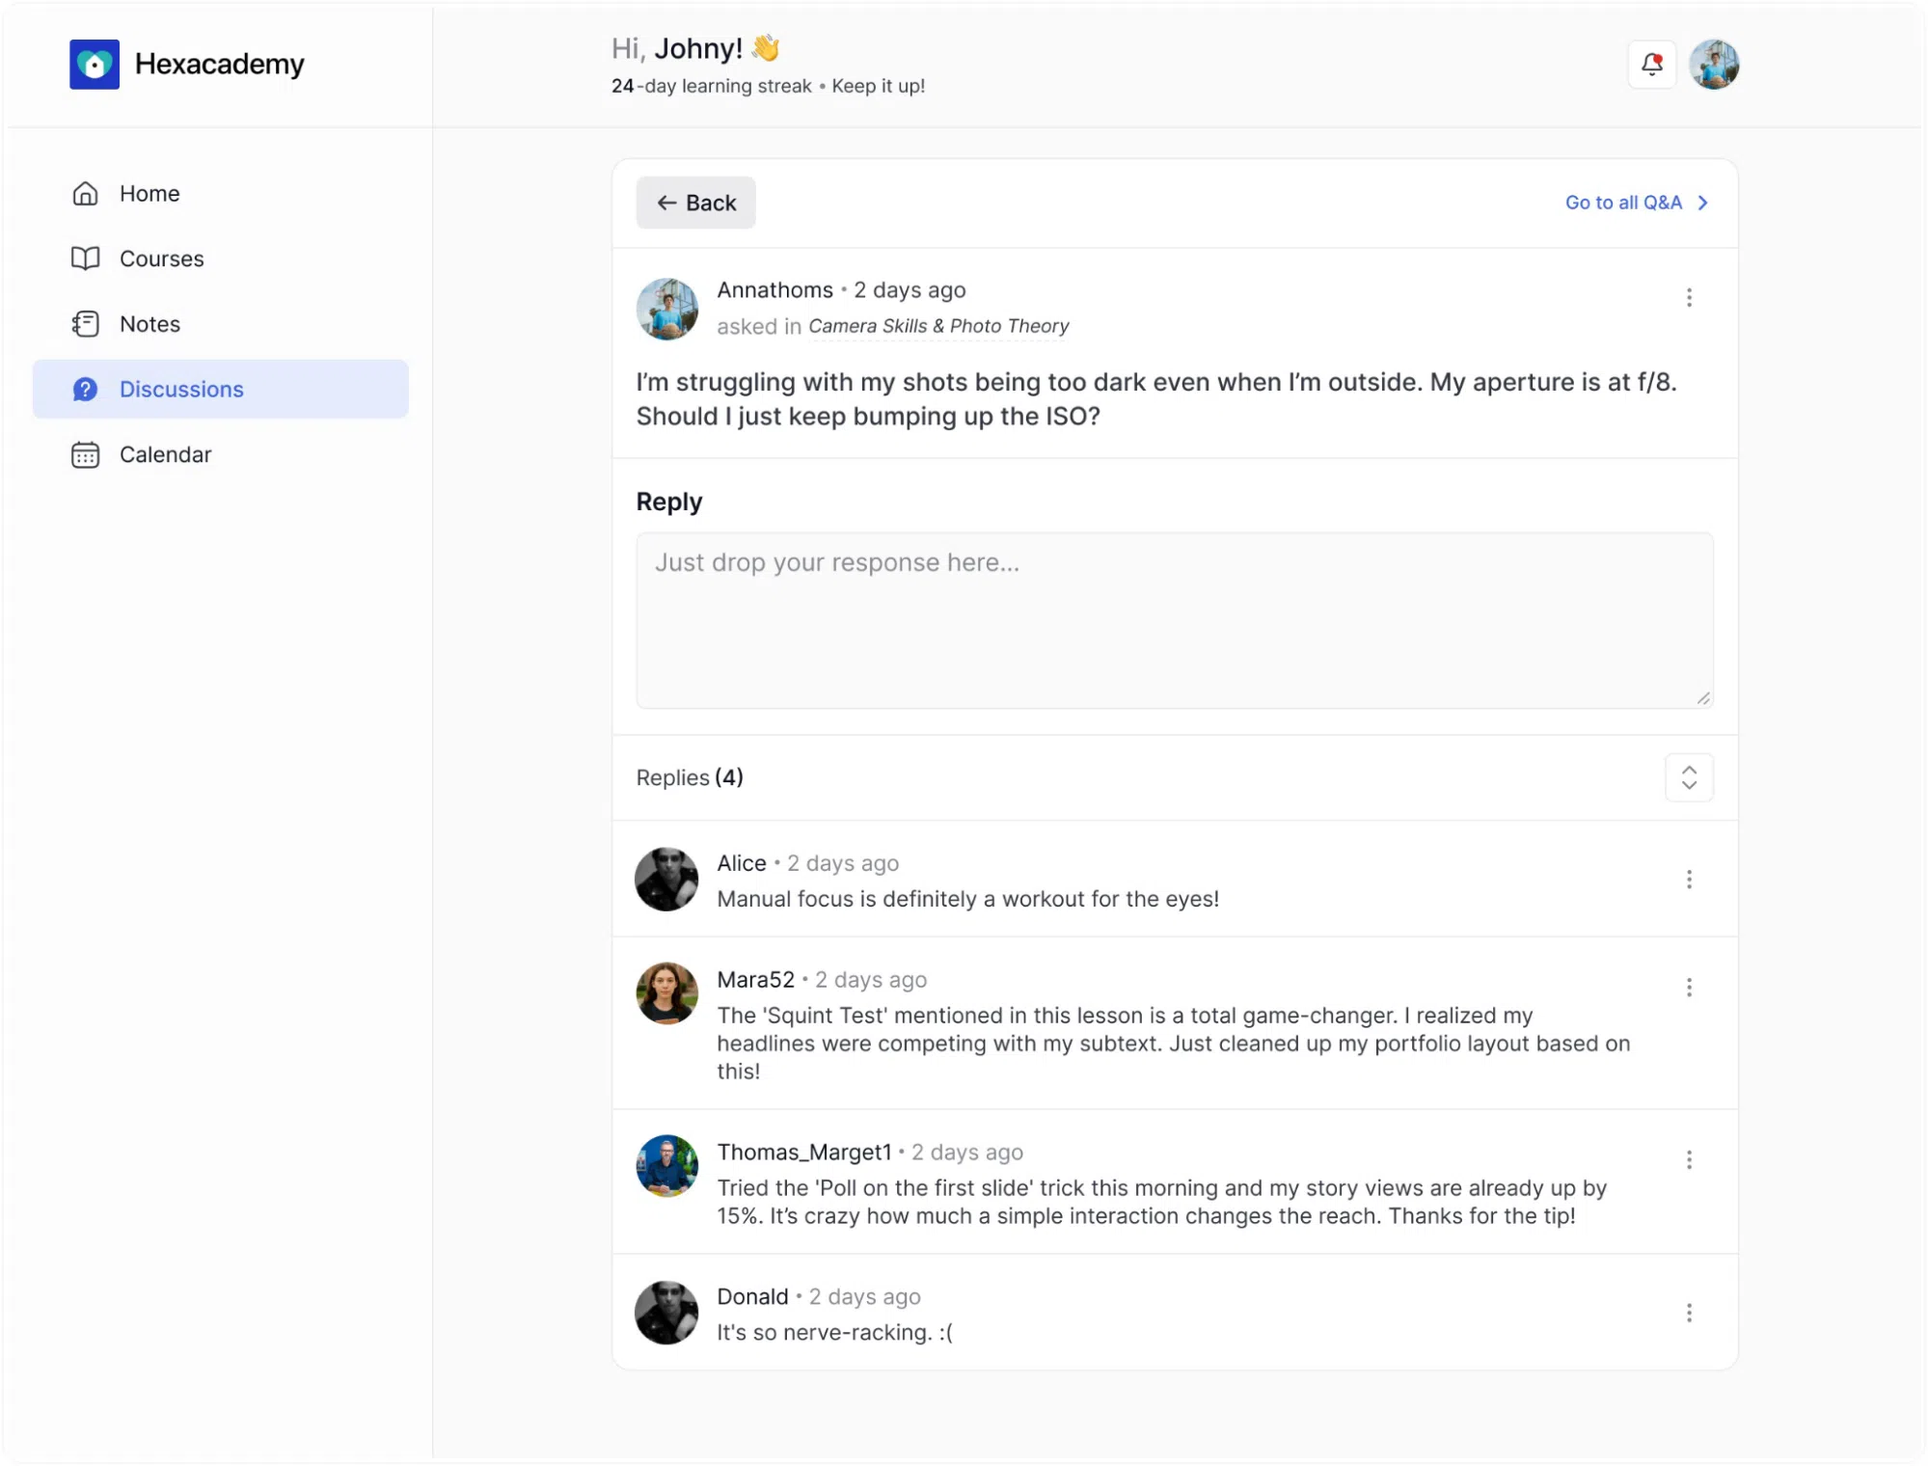
Task: Click the Thomas_Marget1 username
Action: coord(804,1153)
